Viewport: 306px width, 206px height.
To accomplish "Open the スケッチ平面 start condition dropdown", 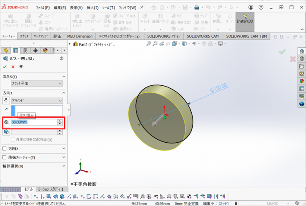I will coord(37,83).
